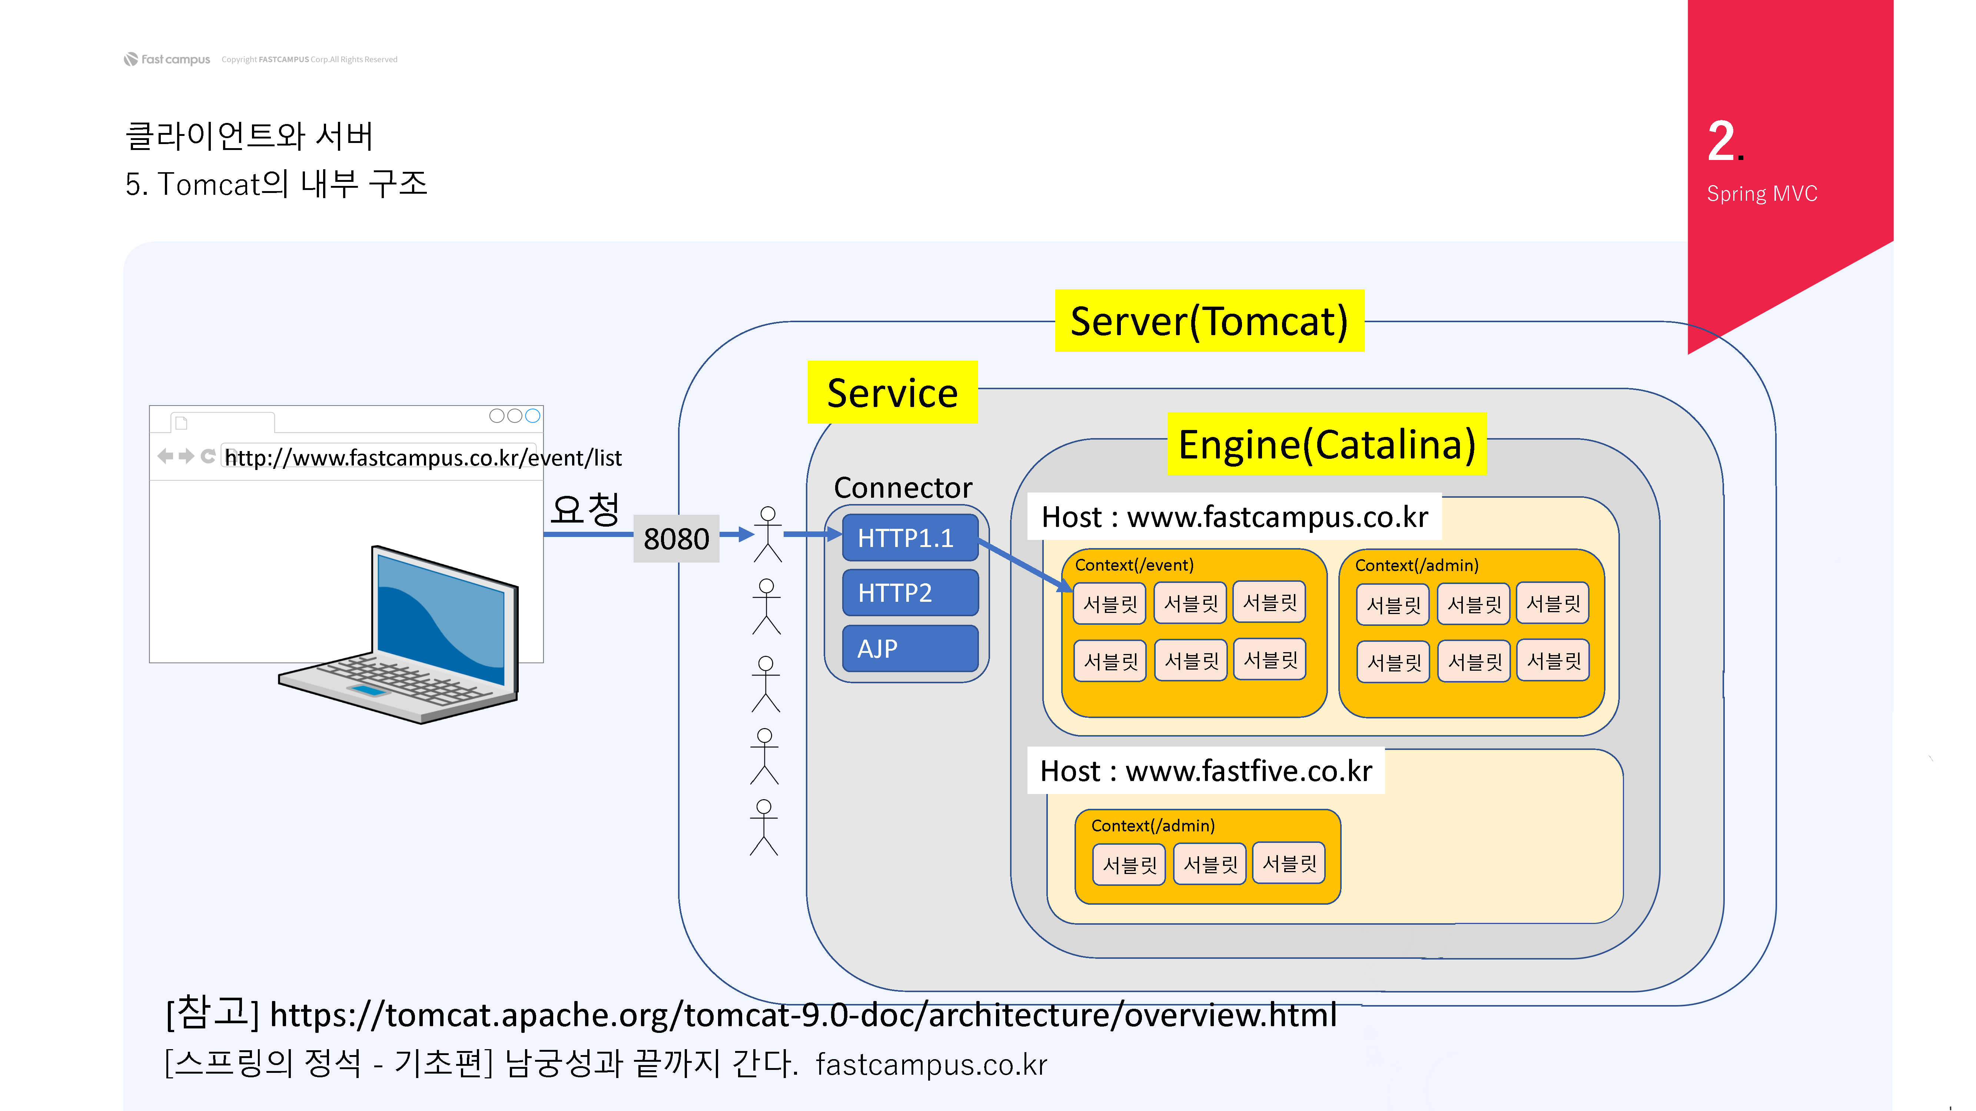Screen dimensions: 1976x1111
Task: Click the yellow Engine(Catalina) label
Action: (x=1326, y=444)
